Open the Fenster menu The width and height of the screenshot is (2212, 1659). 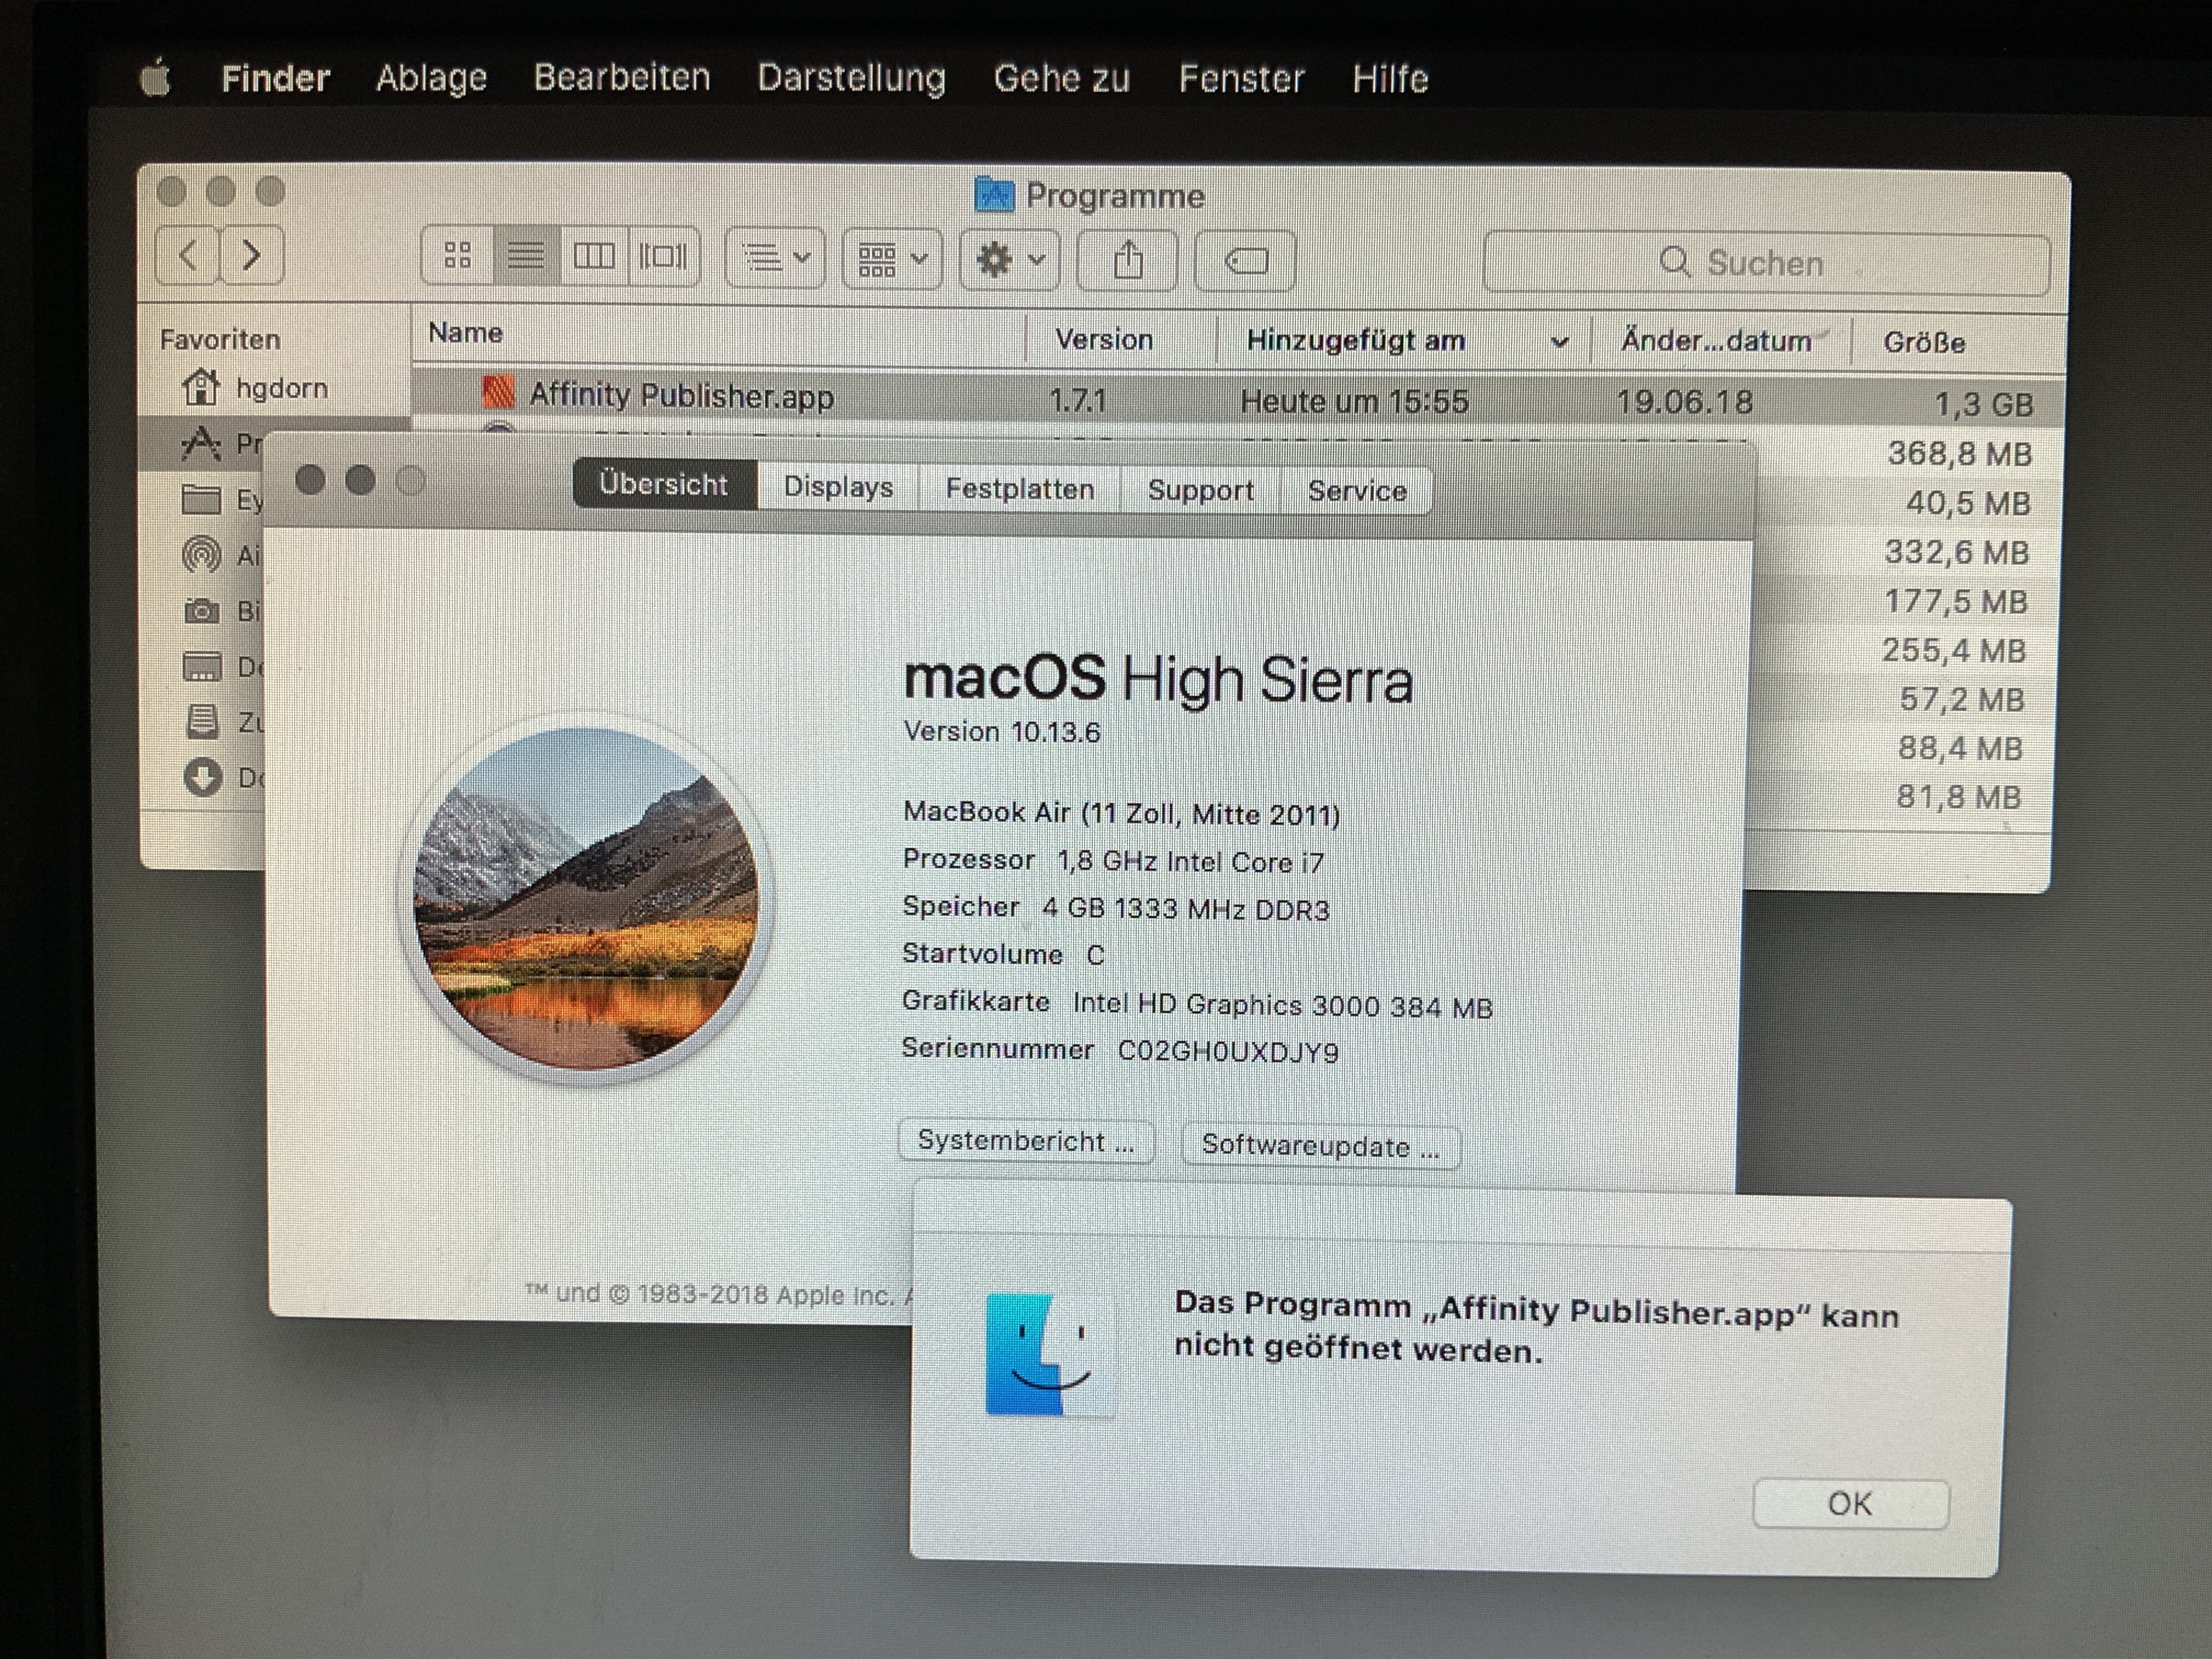[x=1241, y=78]
